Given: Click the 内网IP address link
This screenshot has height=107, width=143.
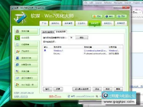Looking at the screenshot, I should coord(21,96).
